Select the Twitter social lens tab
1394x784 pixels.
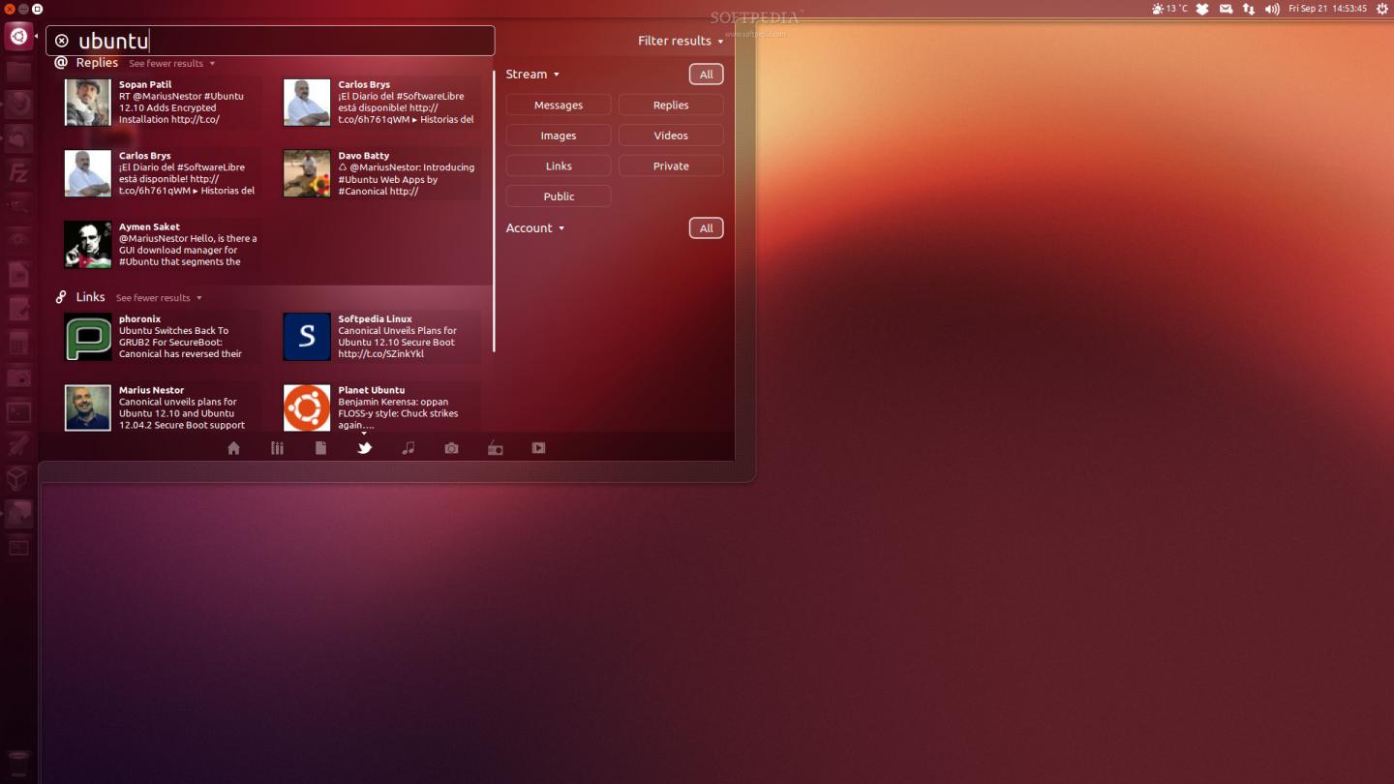click(364, 448)
